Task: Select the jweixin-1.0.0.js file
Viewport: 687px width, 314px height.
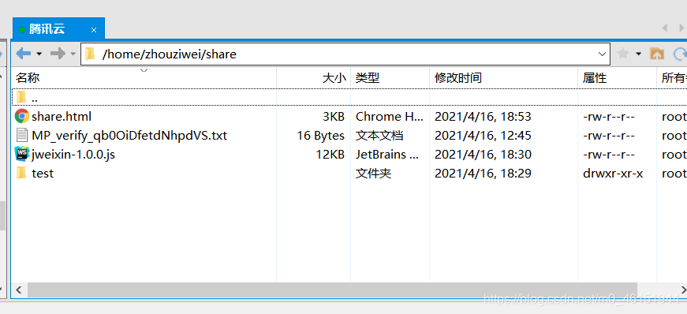Action: click(x=73, y=155)
